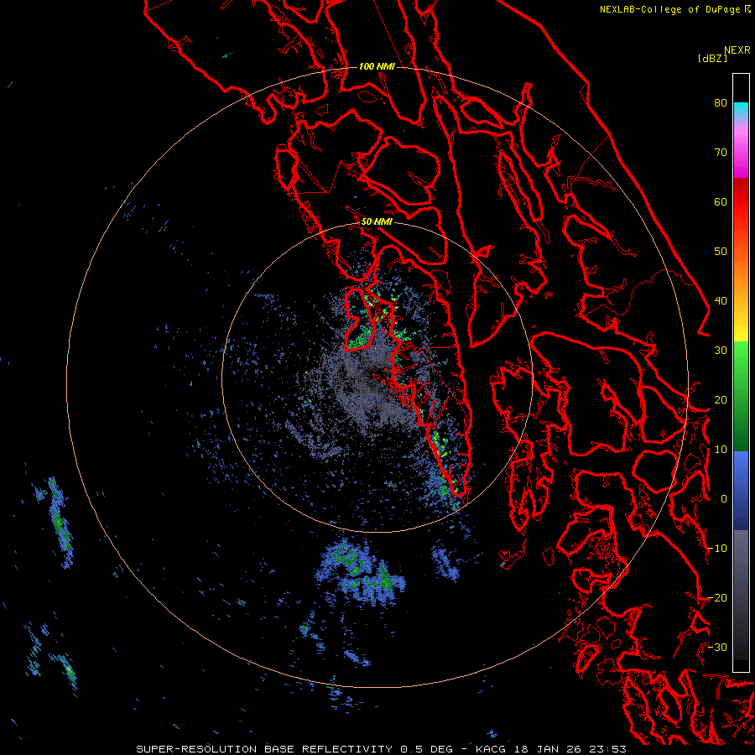Click the 40 value on the dBZ scale
Viewport: 755px width, 755px height.
721,301
